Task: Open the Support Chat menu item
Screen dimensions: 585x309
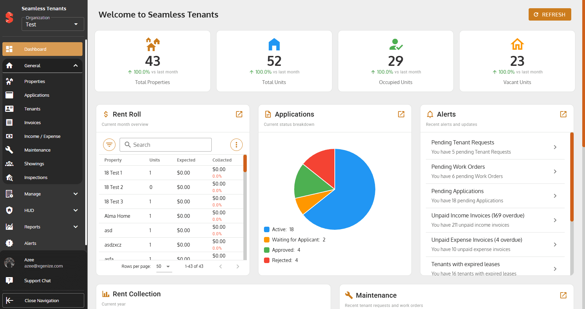Action: 37,281
